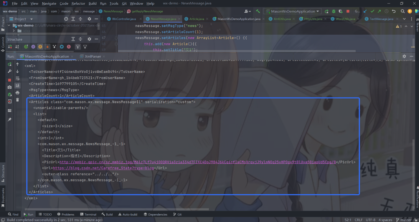Clear console output with trash icon
419x222 pixels.
(x=17, y=100)
